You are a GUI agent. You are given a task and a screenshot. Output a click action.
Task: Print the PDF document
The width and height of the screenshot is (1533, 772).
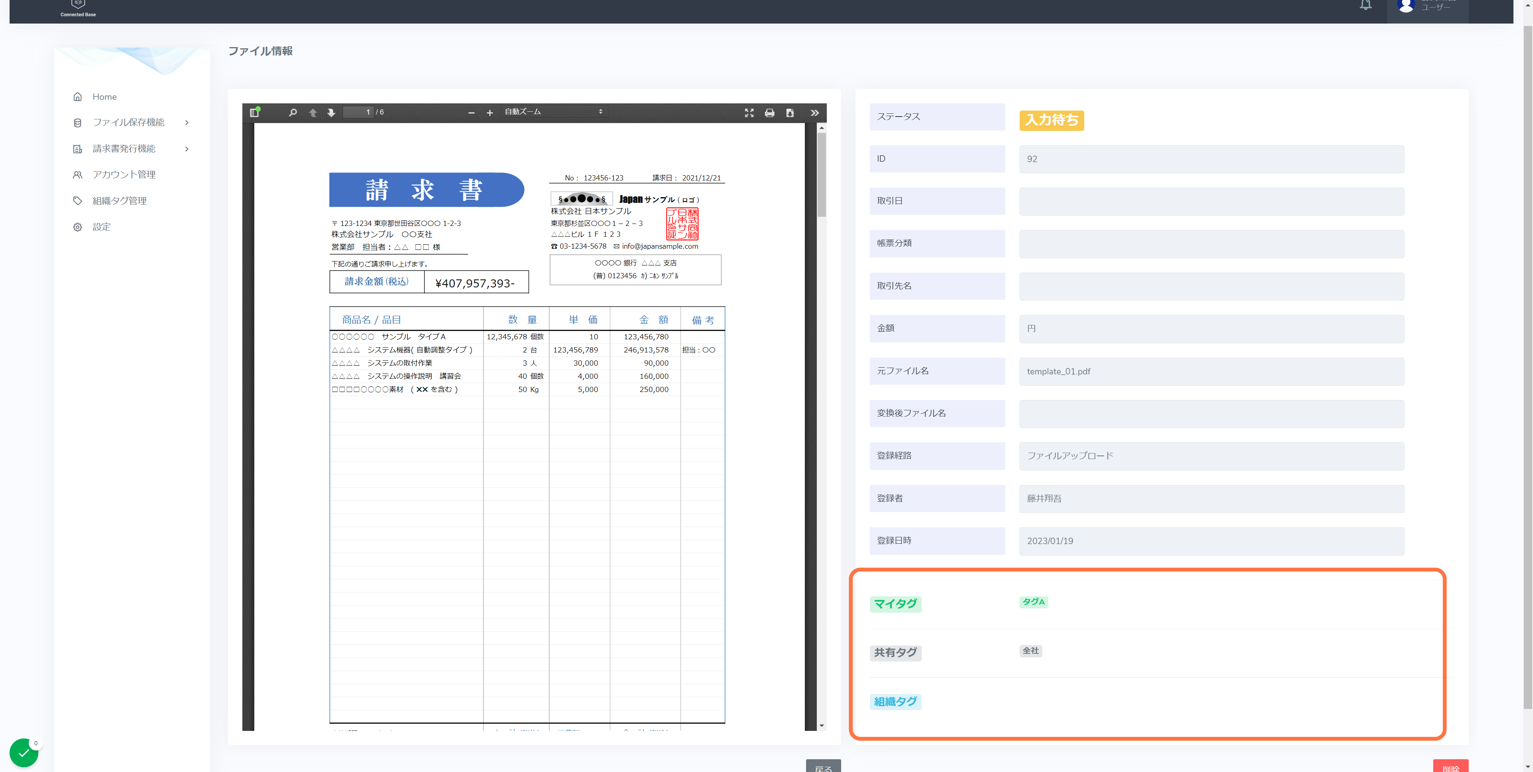(769, 113)
